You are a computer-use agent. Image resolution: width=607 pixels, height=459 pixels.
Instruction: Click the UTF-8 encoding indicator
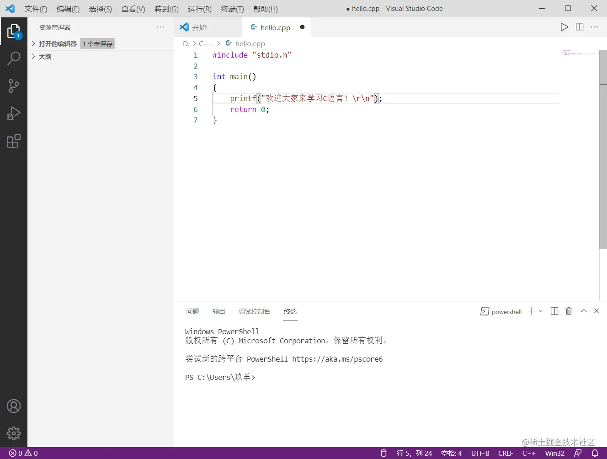pyautogui.click(x=480, y=453)
